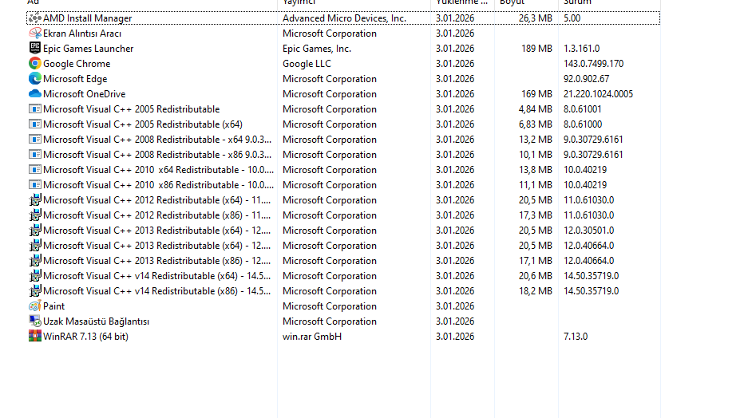
Task: Click the Epic Games Launcher icon
Action: tap(35, 49)
